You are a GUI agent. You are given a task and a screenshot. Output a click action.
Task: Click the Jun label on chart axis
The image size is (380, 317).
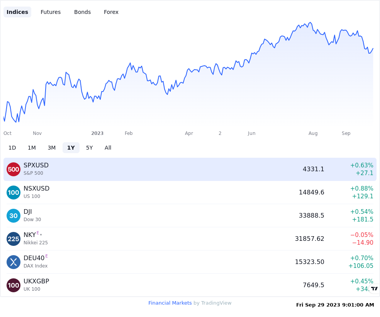pyautogui.click(x=251, y=133)
